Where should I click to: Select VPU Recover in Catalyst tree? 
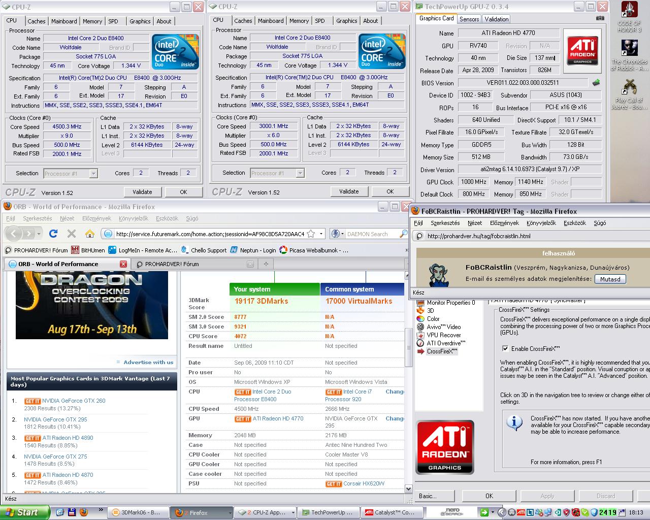coord(439,335)
